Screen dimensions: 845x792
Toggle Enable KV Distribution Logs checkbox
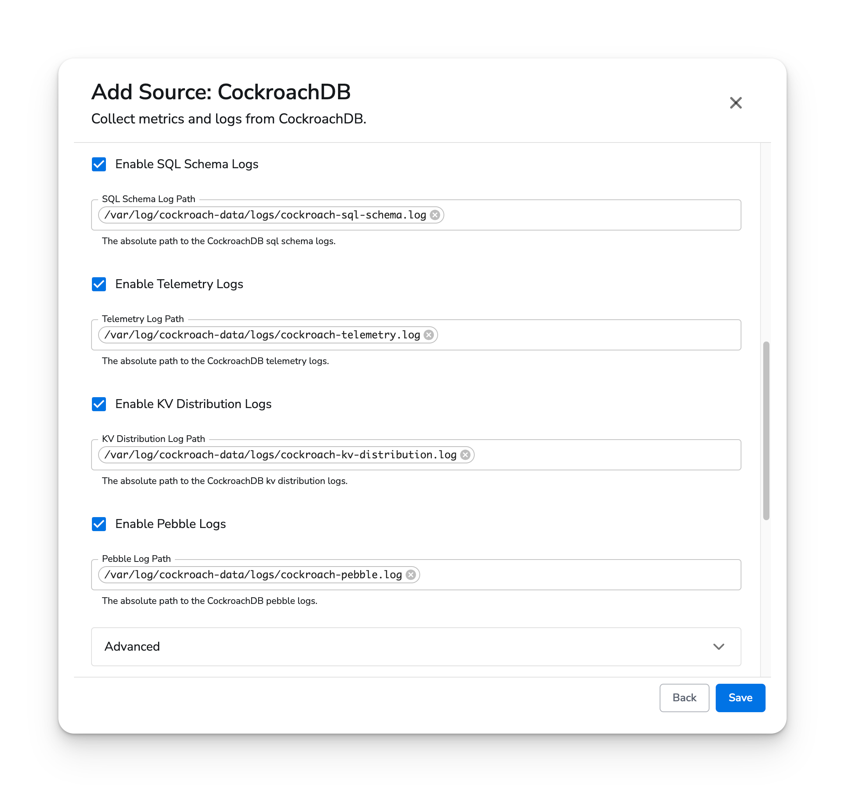(x=99, y=404)
